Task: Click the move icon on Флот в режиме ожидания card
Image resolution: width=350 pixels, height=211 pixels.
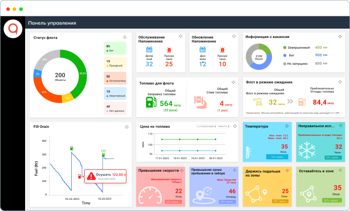Action: tap(340, 82)
